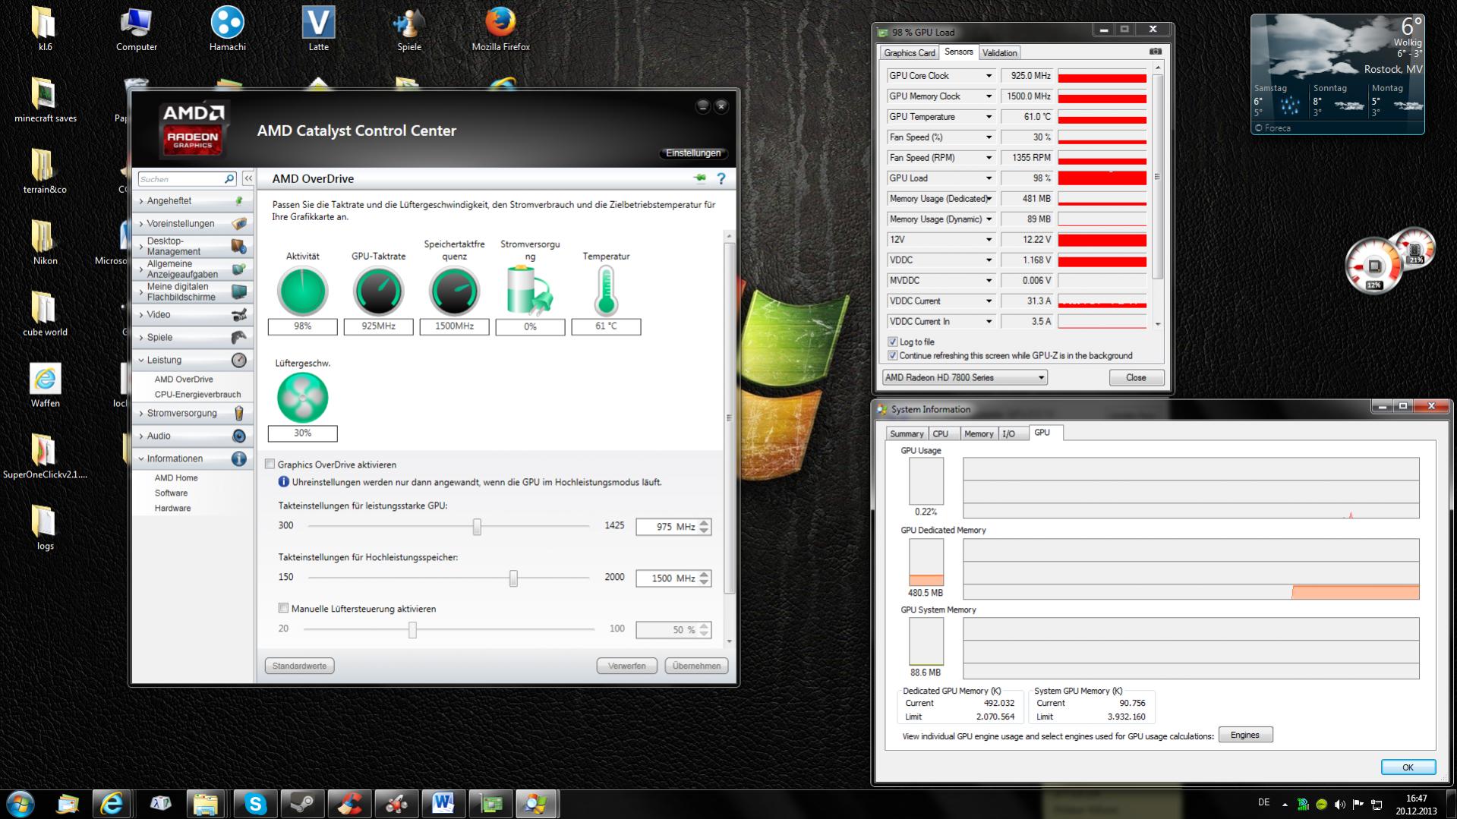This screenshot has width=1457, height=819.
Task: Expand the Spiele section in Catalyst sidebar
Action: (193, 337)
